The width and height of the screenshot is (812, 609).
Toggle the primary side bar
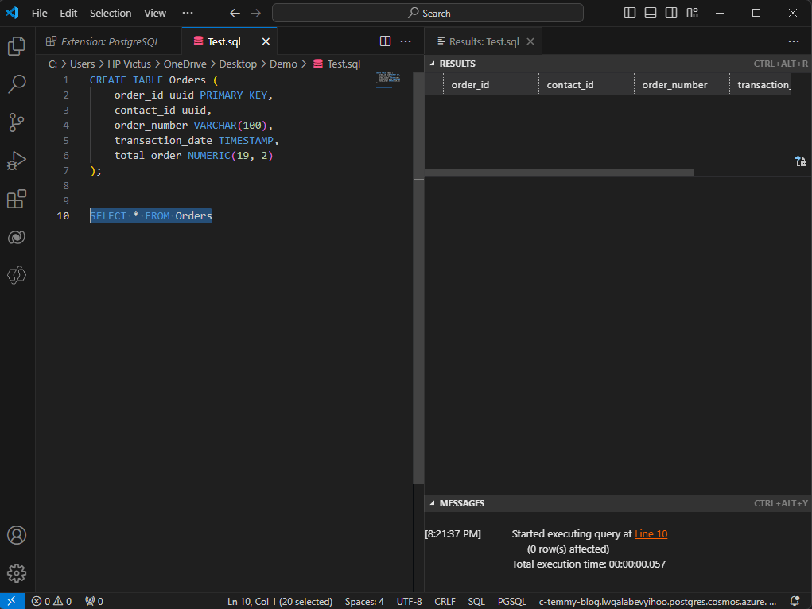coord(630,13)
